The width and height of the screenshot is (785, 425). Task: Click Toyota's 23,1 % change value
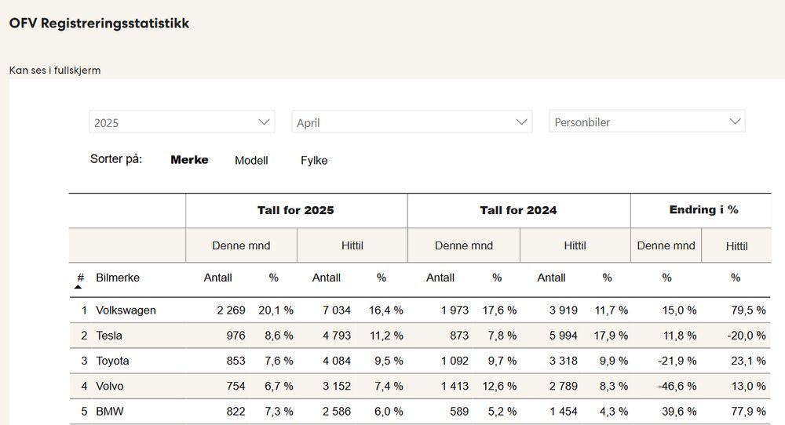point(748,361)
